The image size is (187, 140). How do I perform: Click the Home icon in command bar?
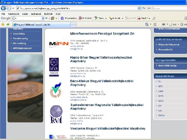click(x=147, y=24)
